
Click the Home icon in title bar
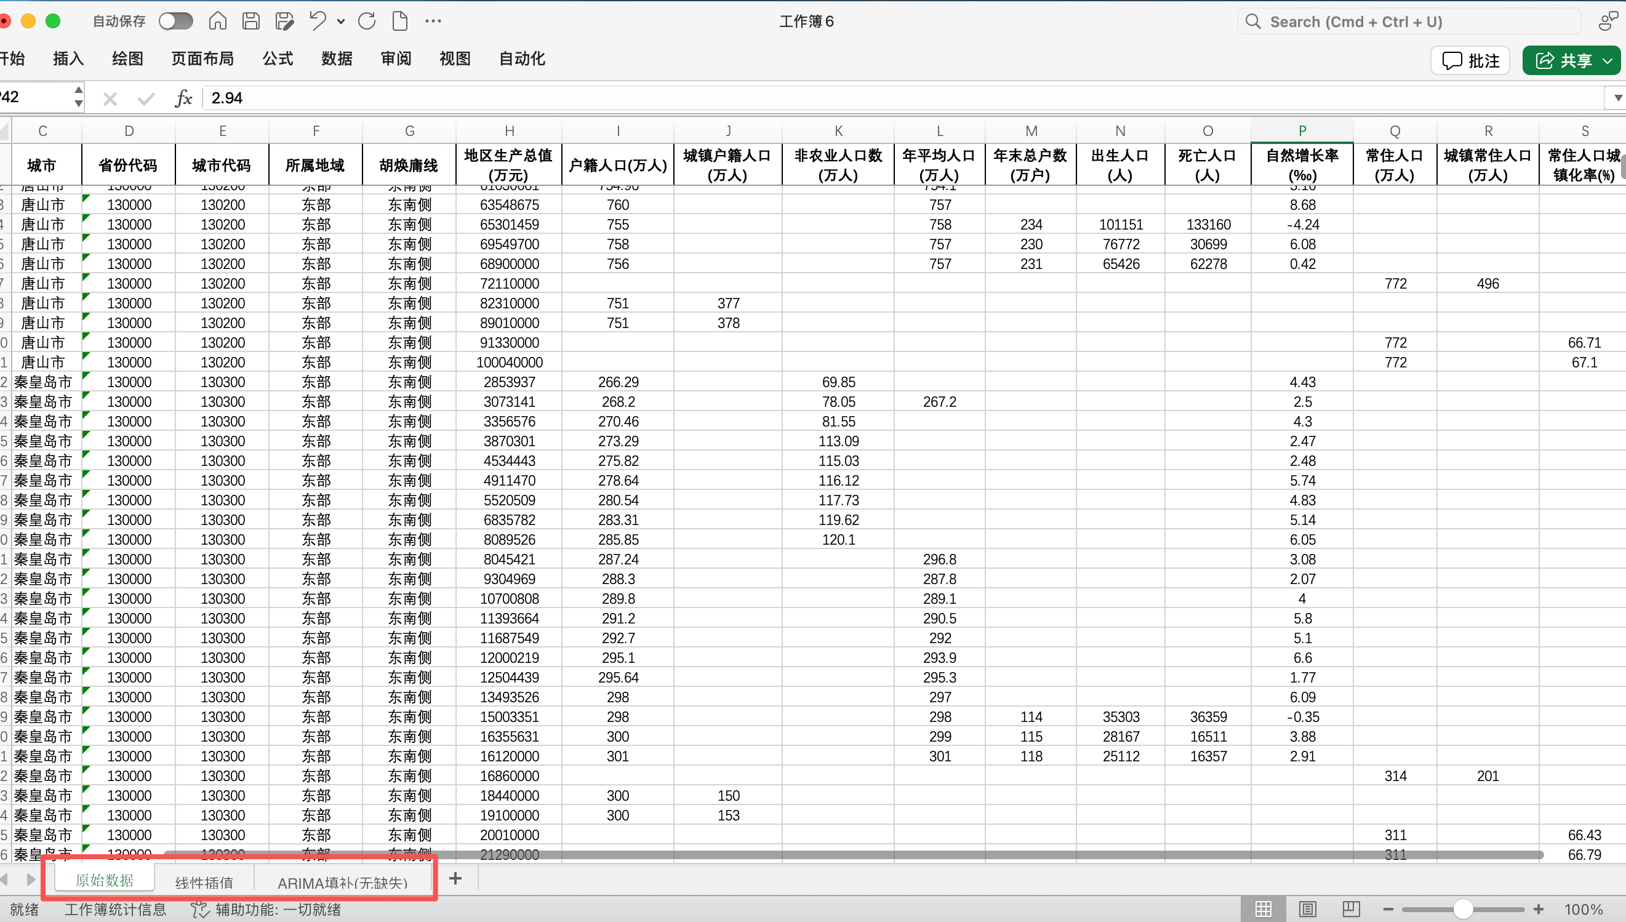[217, 21]
